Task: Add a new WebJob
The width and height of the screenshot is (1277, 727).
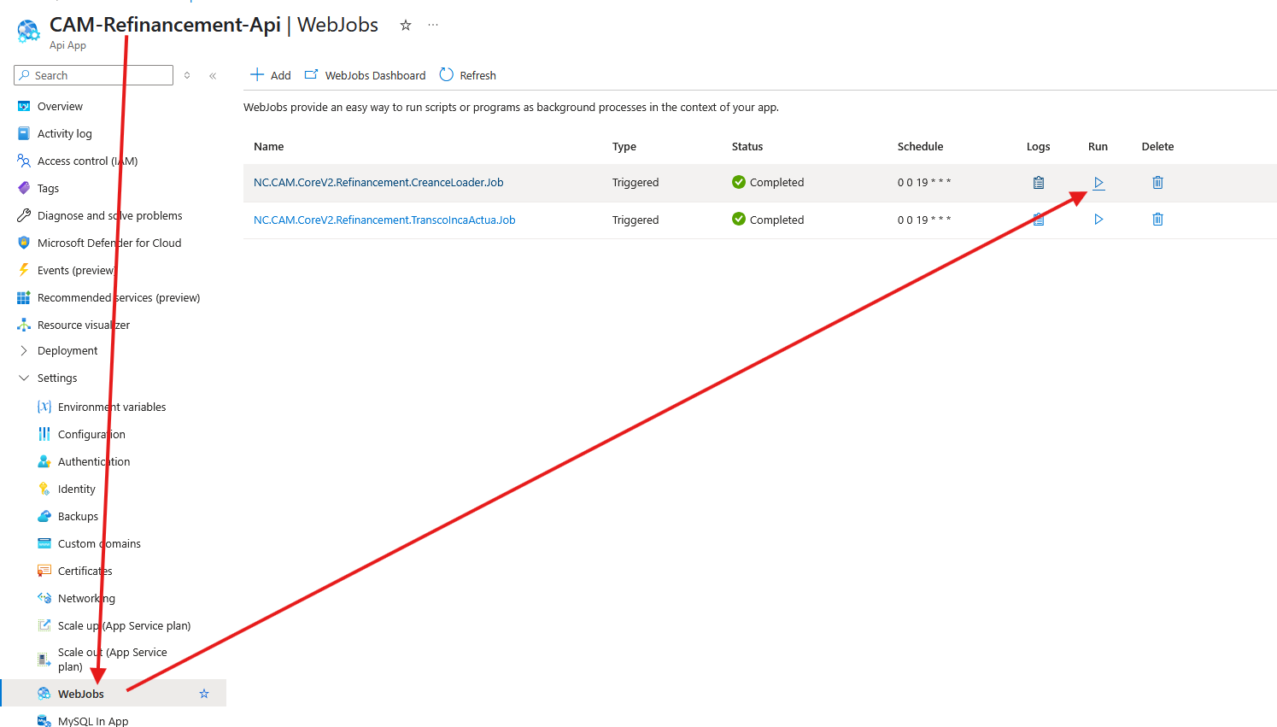Action: click(270, 75)
